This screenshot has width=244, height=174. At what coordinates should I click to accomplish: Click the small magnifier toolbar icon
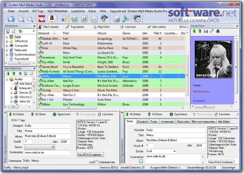pyautogui.click(x=30, y=19)
